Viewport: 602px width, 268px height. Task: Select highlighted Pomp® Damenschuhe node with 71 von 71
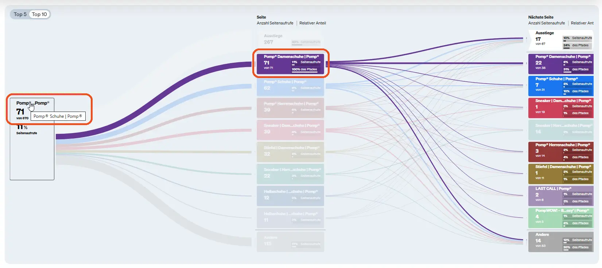(x=290, y=64)
